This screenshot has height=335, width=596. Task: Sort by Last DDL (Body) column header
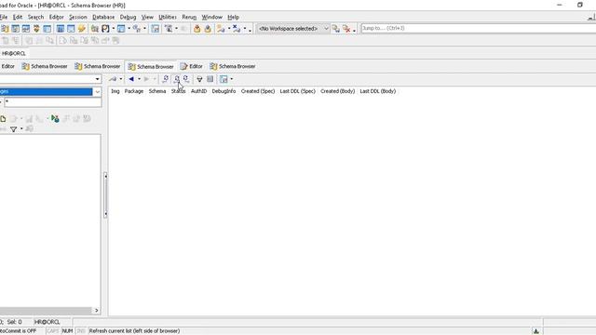click(x=378, y=91)
